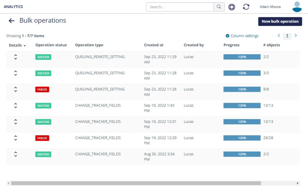This screenshot has height=191, width=308.
Task: Select page 1 in pagination
Action: point(287,36)
